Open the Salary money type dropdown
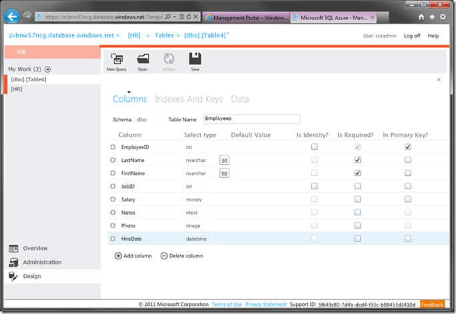Viewport: 456px width, 314px height. (x=198, y=199)
